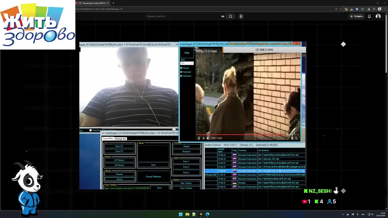Click the Country column header
The height and width of the screenshot is (218, 388).
pos(247,150)
